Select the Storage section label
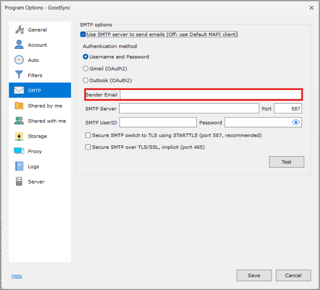 click(37, 136)
